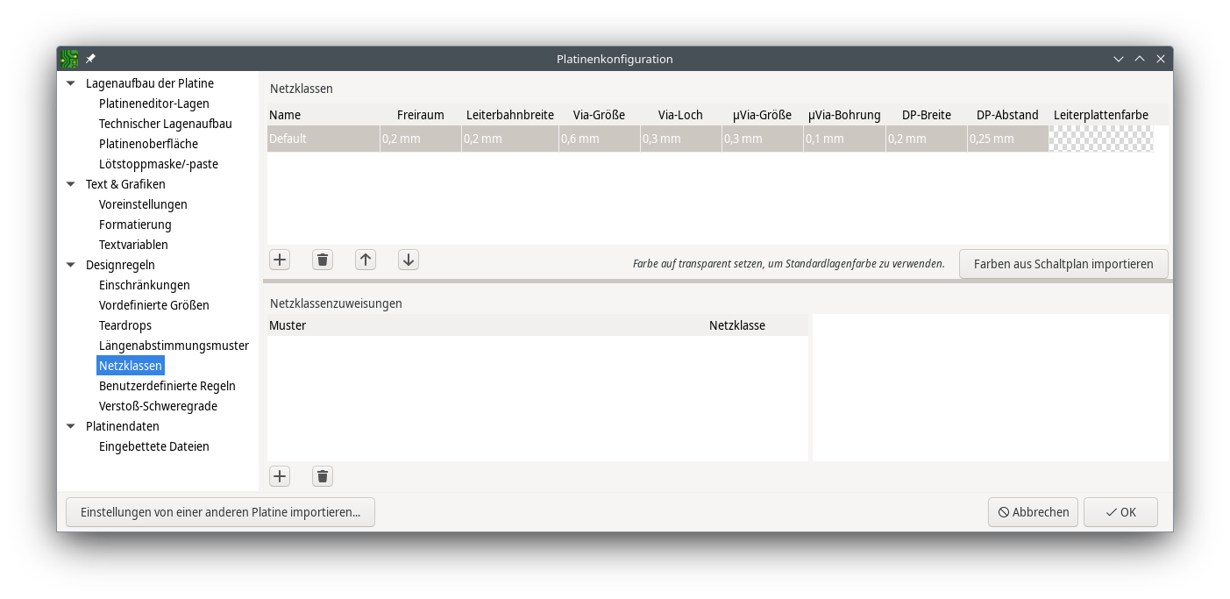Collapse the Platinendaten tree section
Screen dimensions: 1230x599
(x=71, y=426)
